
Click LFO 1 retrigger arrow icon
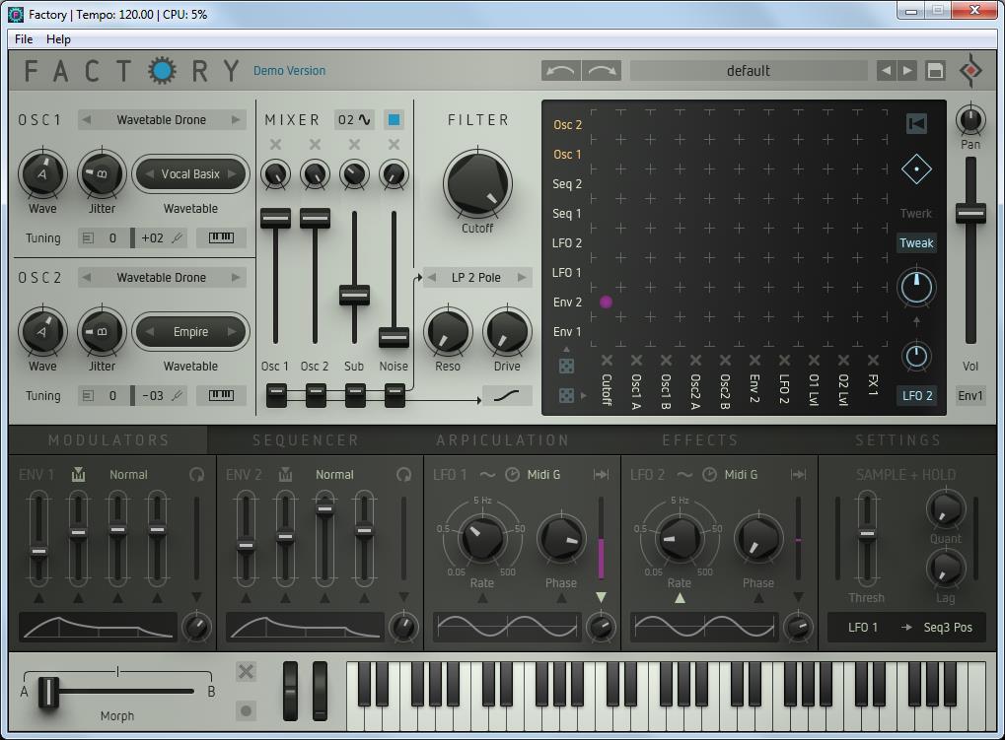[602, 474]
